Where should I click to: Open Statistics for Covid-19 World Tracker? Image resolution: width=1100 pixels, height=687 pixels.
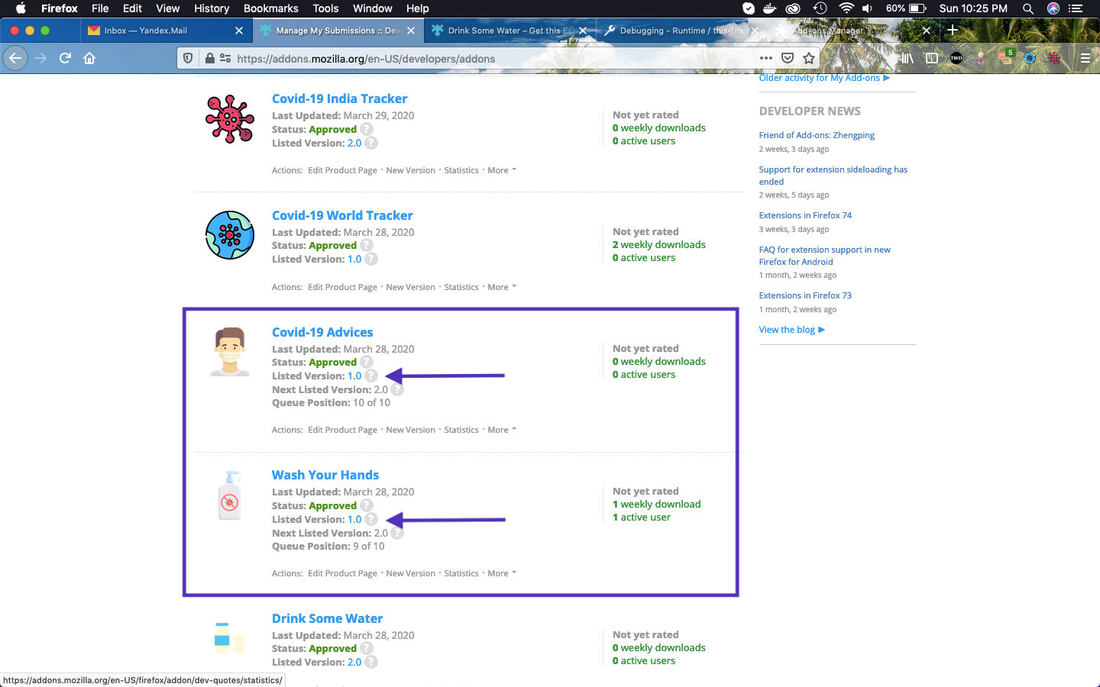461,287
